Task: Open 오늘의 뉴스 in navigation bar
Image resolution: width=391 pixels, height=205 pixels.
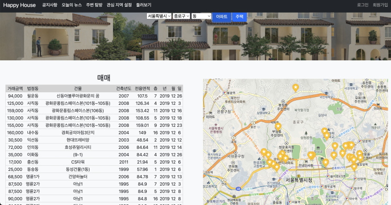Action: point(72,5)
